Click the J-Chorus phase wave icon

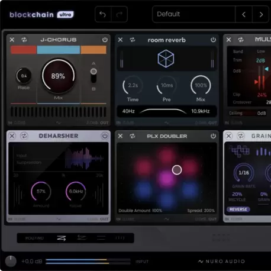[x=59, y=122]
